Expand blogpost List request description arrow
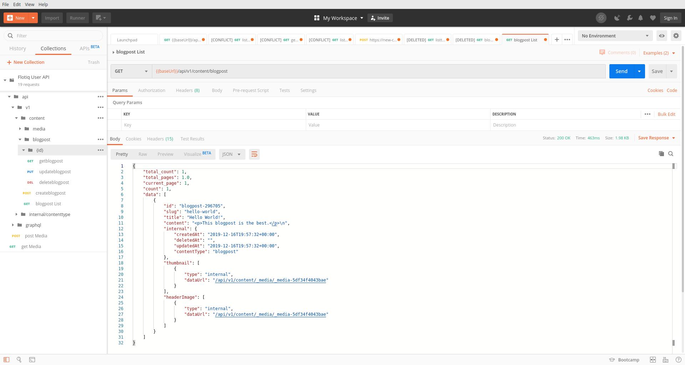 [113, 52]
